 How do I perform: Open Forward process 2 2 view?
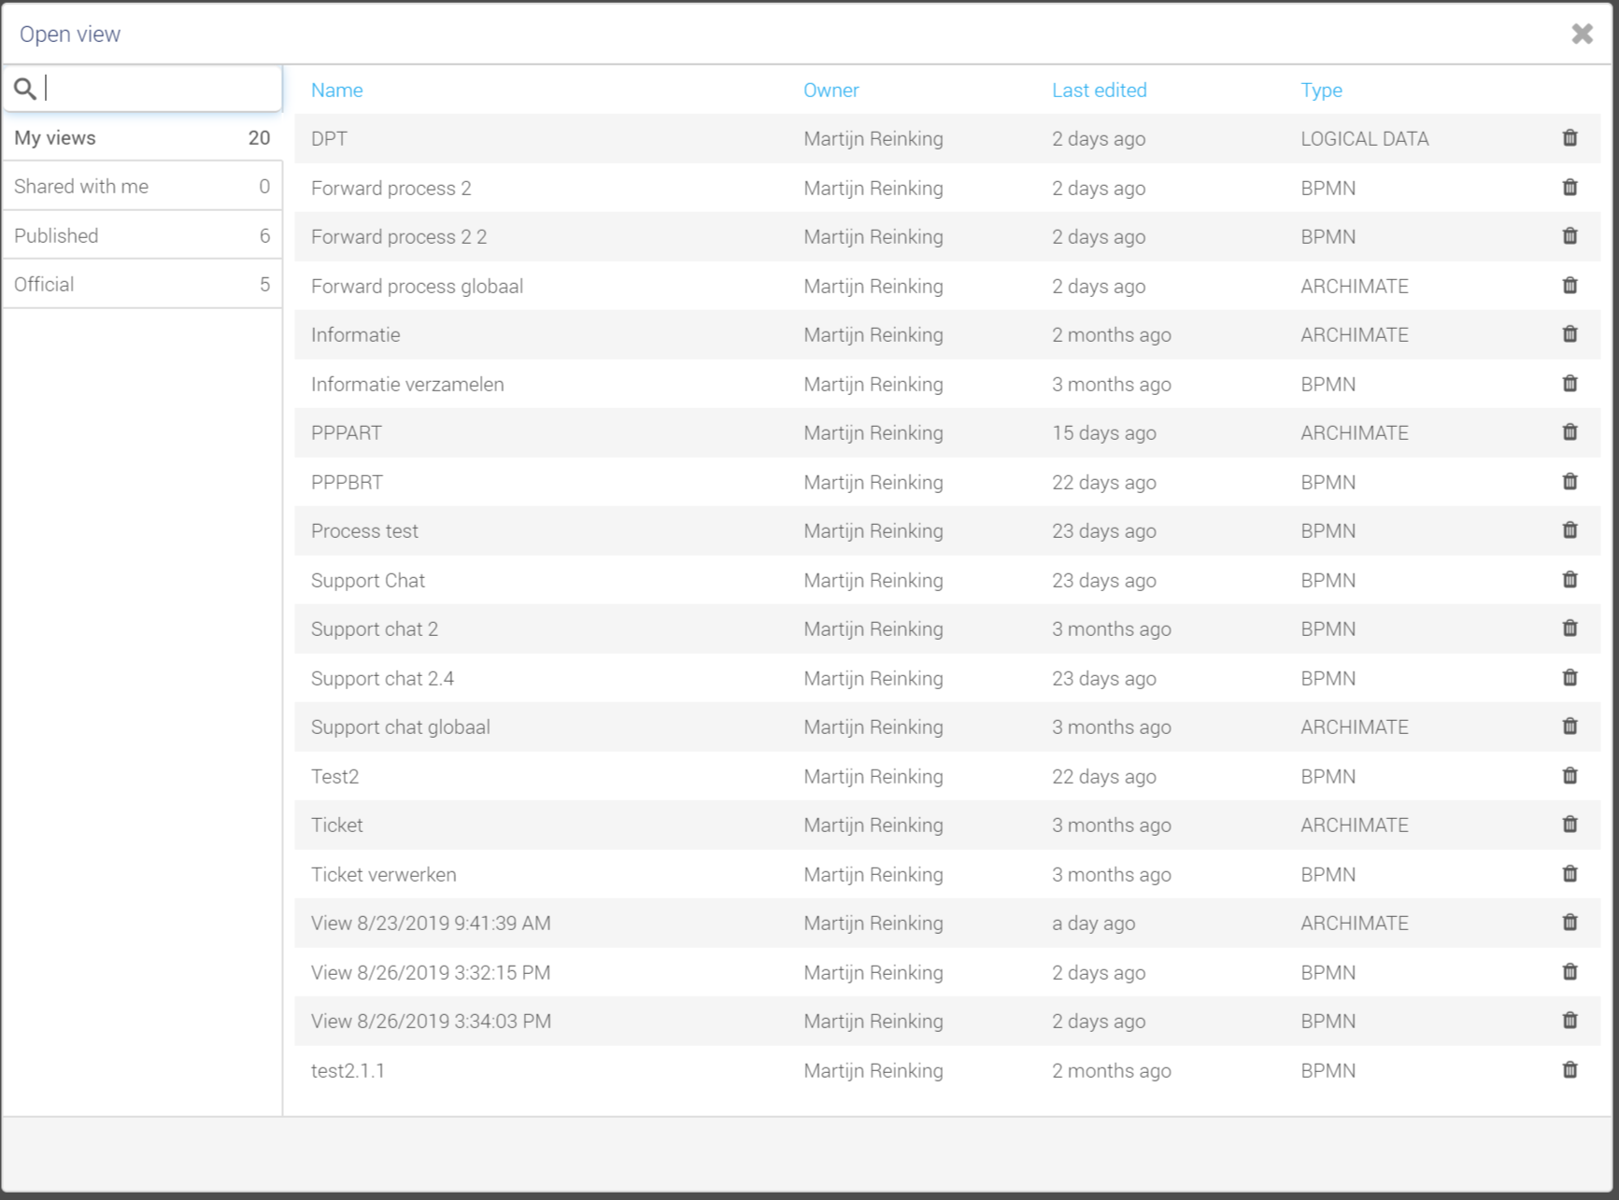(x=399, y=236)
